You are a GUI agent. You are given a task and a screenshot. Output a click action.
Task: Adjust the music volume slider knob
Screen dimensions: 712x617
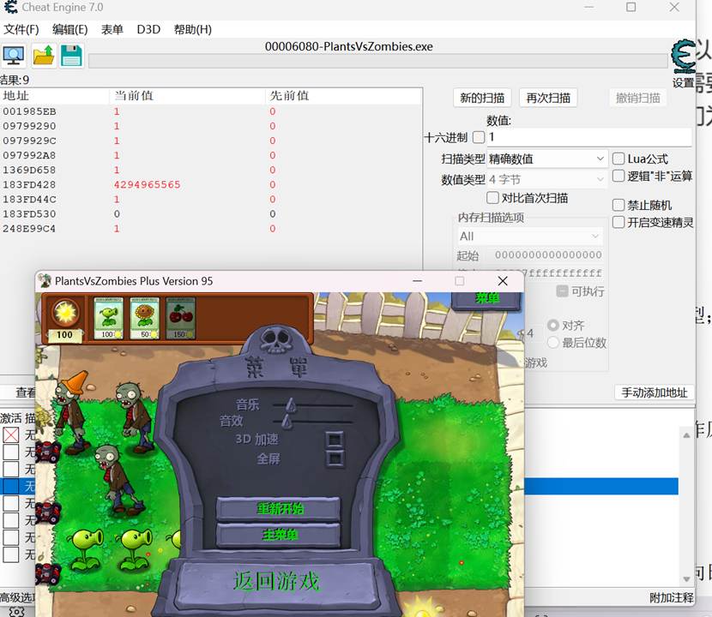(x=291, y=404)
